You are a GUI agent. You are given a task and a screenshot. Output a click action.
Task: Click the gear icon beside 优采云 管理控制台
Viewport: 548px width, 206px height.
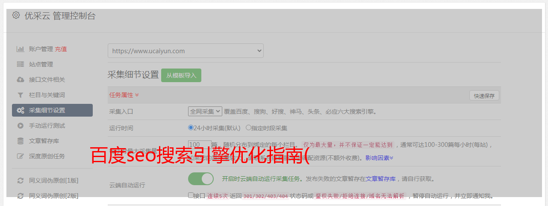16,15
